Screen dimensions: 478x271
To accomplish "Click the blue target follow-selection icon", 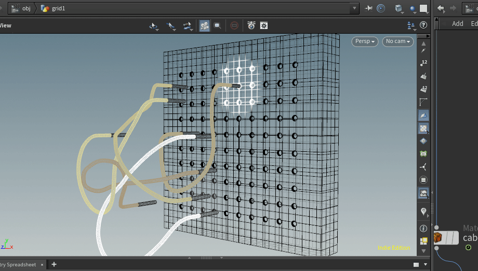I will tap(381, 8).
